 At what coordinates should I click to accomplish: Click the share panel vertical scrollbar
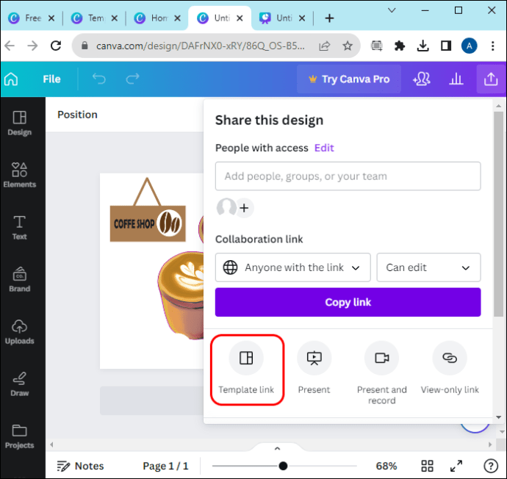498,213
